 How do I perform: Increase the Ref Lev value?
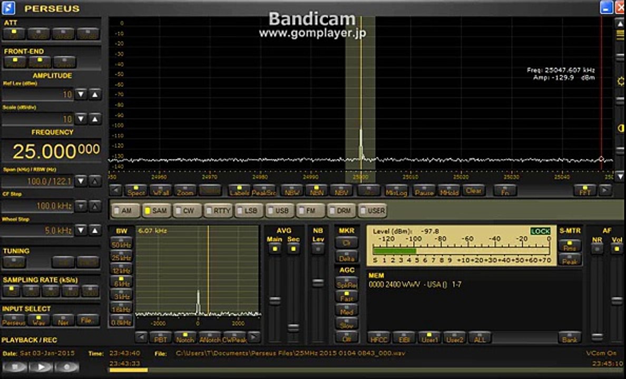pos(95,95)
